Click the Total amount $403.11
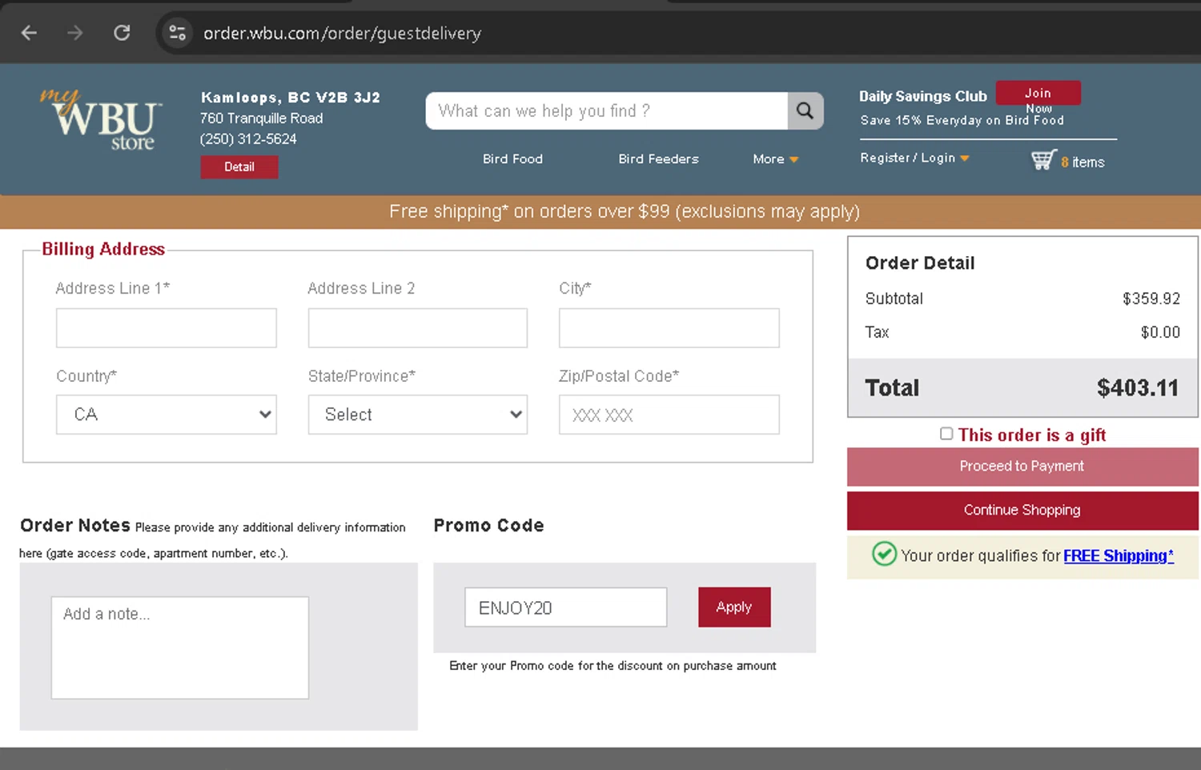The image size is (1201, 770). 1138,388
